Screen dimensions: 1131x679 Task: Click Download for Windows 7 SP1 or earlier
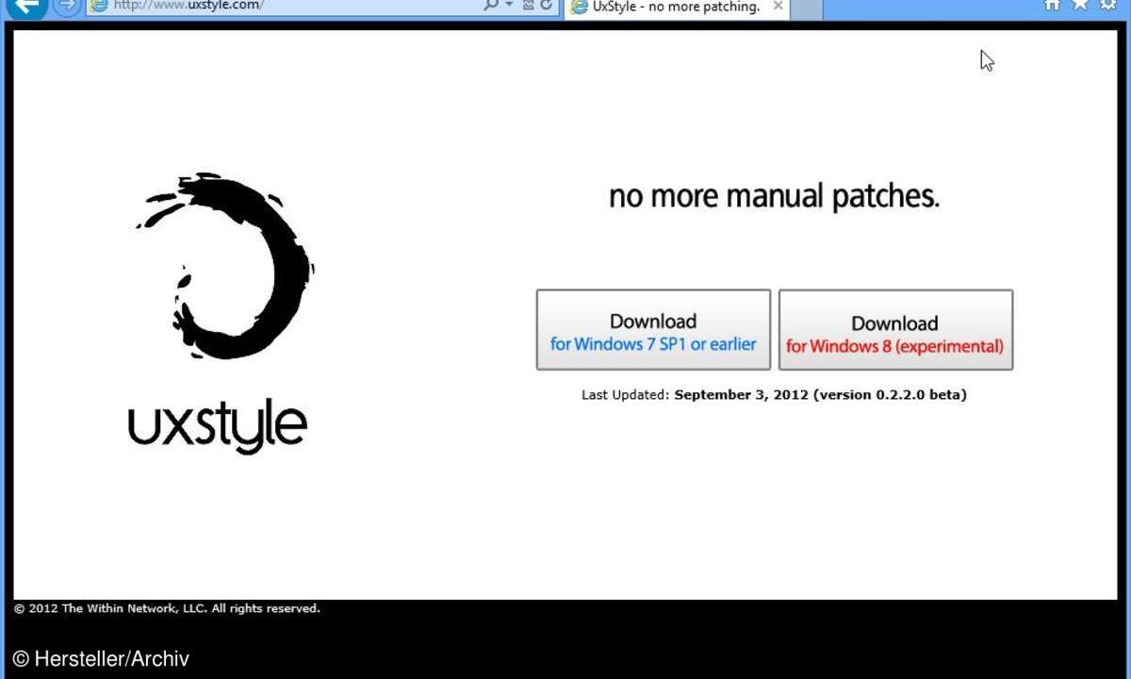click(x=653, y=330)
